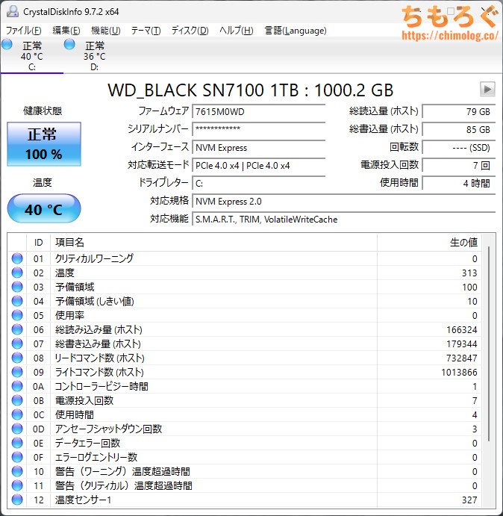Select the 総書き込み量 (ホスト) attribute name
This screenshot has width=503, height=516.
[x=98, y=344]
